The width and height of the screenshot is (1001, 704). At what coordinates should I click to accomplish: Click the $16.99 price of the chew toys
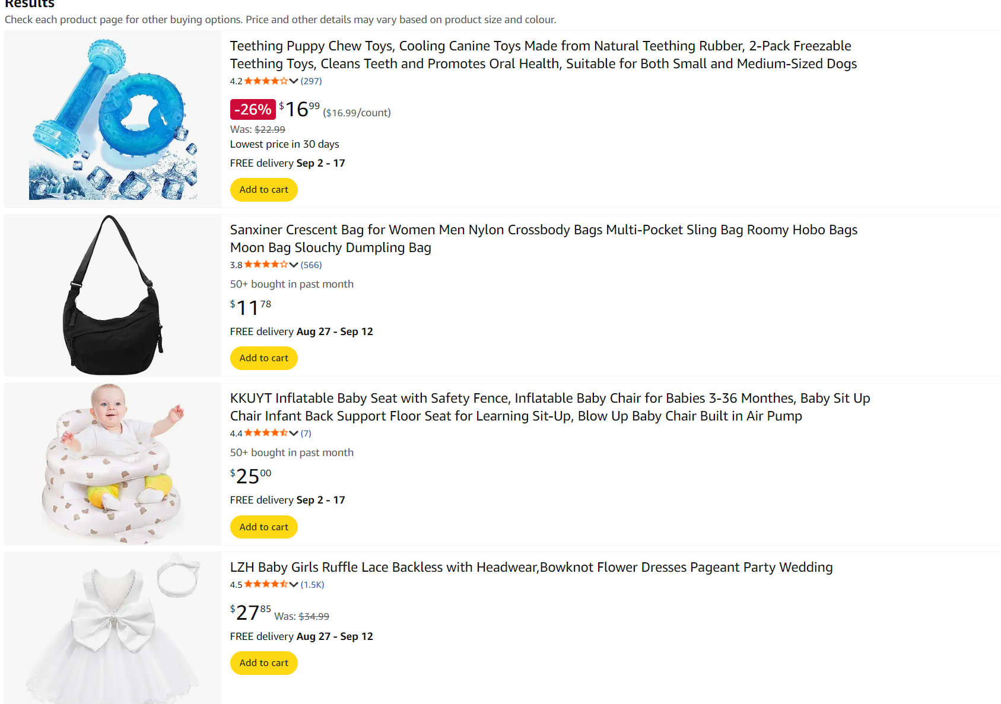pos(300,109)
